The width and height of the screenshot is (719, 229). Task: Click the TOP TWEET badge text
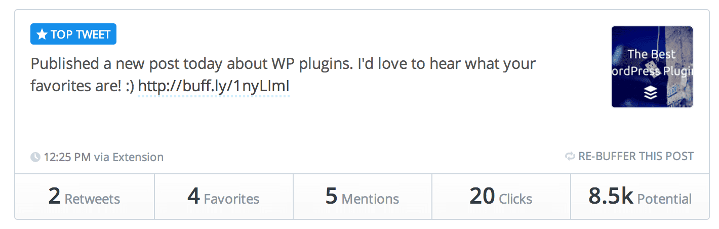80,35
